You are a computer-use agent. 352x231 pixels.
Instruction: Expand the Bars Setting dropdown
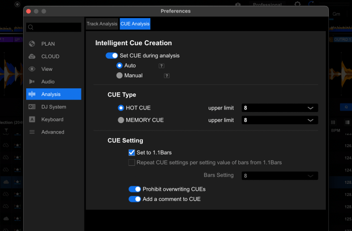tap(280, 176)
